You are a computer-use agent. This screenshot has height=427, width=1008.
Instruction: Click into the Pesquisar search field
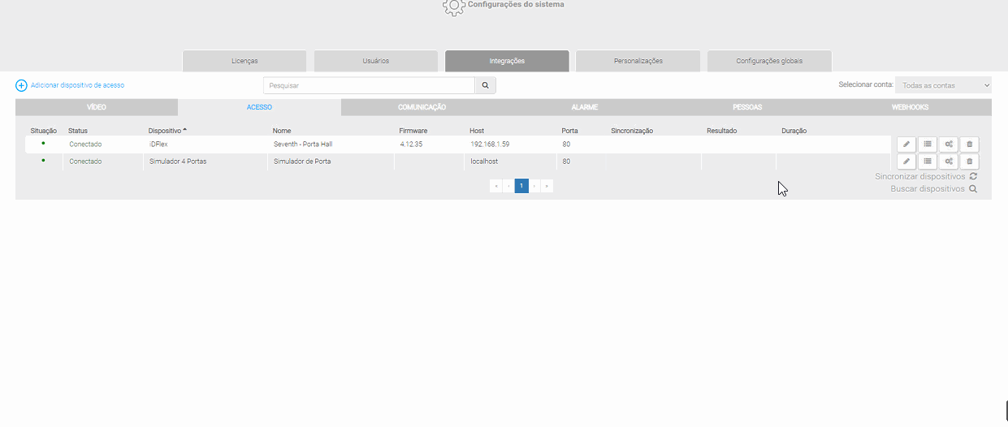[369, 85]
